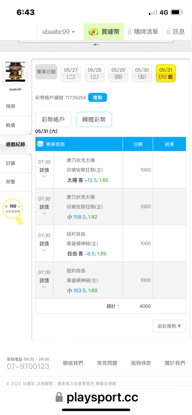Open the abaabc99 account dropdown
Screen dimensions: 192x415
59,32
